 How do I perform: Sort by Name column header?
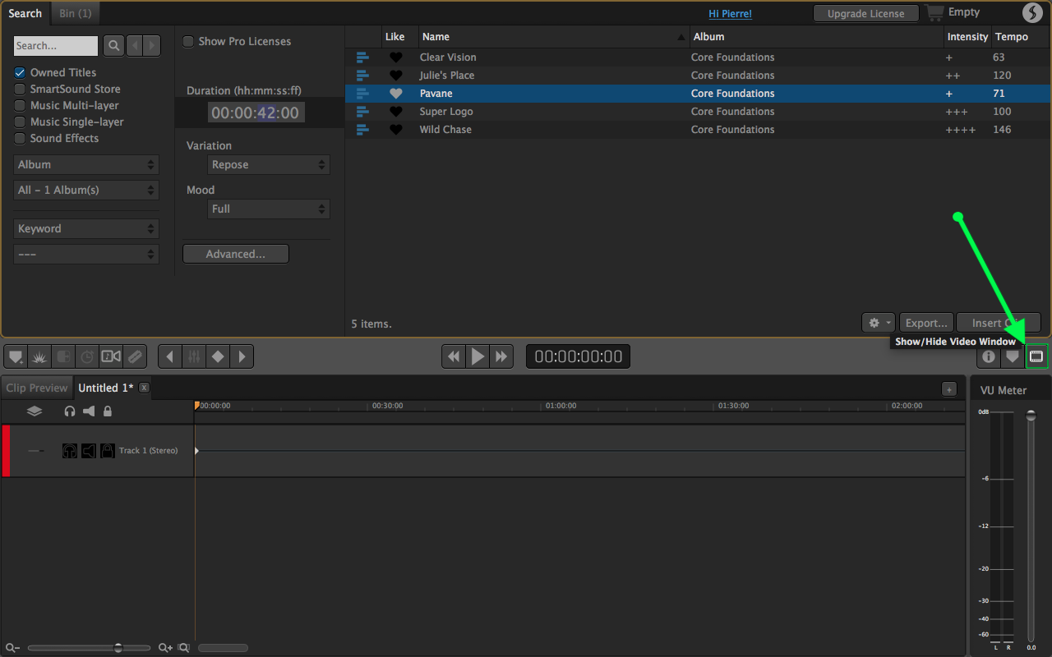(553, 36)
